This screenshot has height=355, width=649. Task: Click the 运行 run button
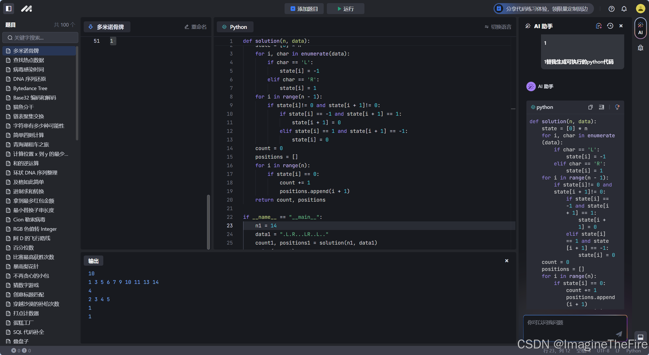[x=345, y=9]
